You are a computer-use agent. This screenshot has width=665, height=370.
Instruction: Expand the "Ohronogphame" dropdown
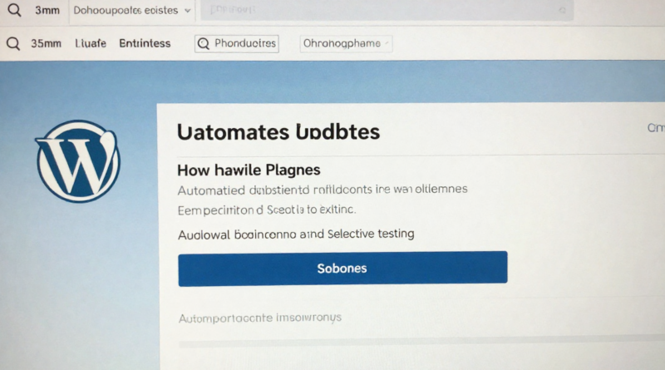tap(345, 44)
